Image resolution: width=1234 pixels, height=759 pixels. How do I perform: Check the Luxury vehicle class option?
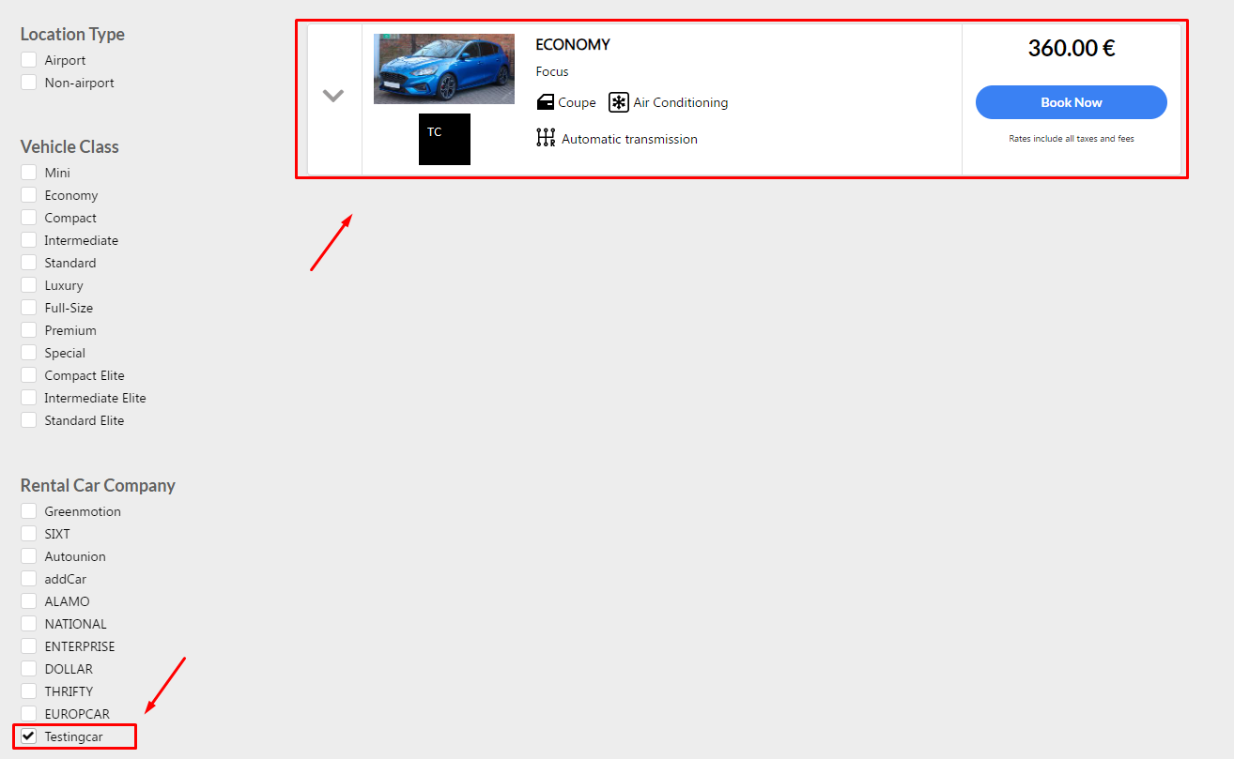28,285
